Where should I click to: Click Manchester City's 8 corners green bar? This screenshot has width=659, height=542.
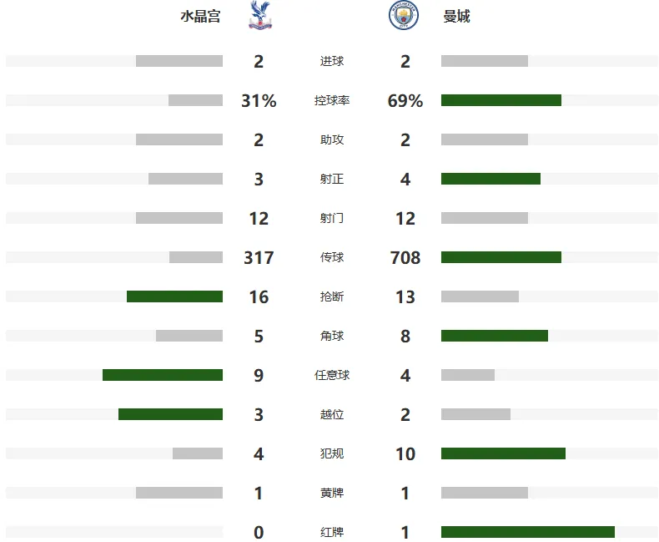click(x=494, y=336)
